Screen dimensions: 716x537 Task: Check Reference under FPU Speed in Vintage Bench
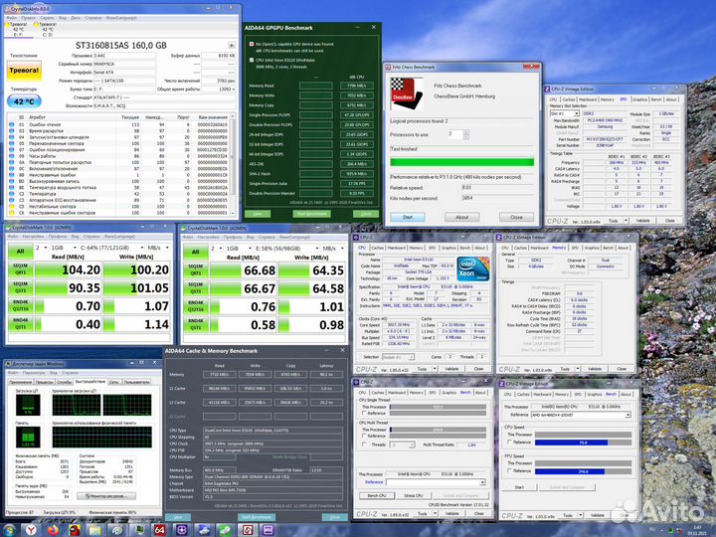pyautogui.click(x=509, y=470)
